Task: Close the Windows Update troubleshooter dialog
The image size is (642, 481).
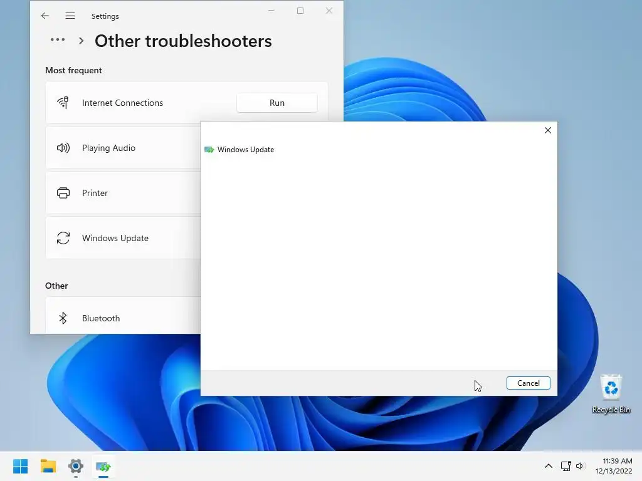Action: click(x=548, y=130)
